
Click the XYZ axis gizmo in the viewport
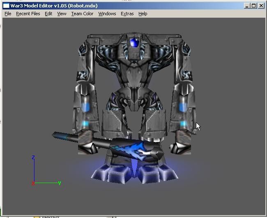click(46, 170)
